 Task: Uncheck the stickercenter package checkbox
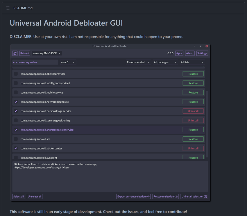click(16, 148)
